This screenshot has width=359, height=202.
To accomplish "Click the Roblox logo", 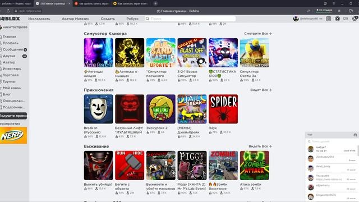I will 10,19.
